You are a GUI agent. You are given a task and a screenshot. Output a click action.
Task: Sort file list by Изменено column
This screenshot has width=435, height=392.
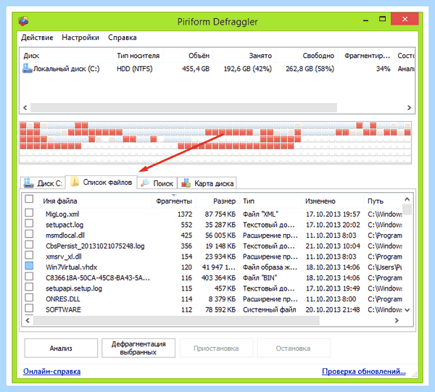pos(333,201)
